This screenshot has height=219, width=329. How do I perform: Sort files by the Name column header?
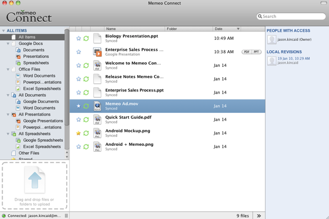[x=134, y=29]
